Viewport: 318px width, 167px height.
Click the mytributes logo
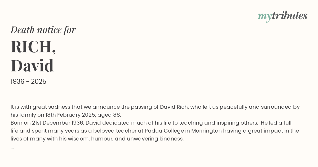[282, 16]
